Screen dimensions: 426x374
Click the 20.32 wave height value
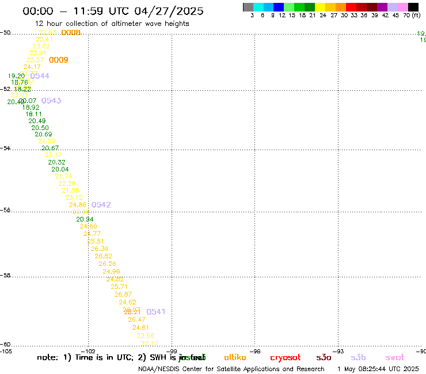coord(57,162)
